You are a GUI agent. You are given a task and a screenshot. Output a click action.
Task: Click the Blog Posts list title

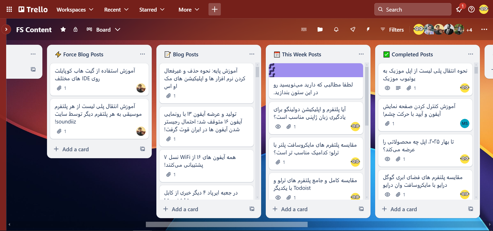[186, 55]
